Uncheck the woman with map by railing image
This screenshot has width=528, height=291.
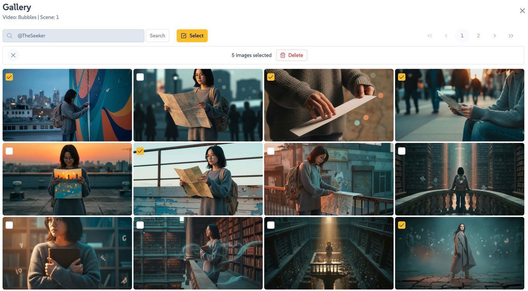pos(140,151)
